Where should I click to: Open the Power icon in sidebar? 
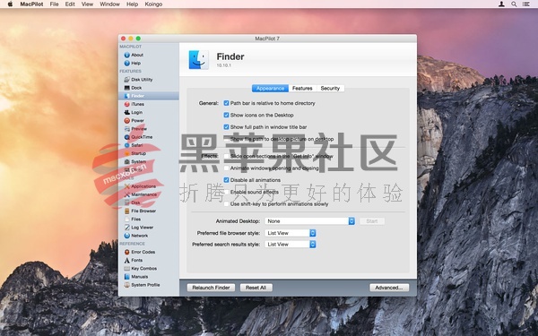pos(127,121)
